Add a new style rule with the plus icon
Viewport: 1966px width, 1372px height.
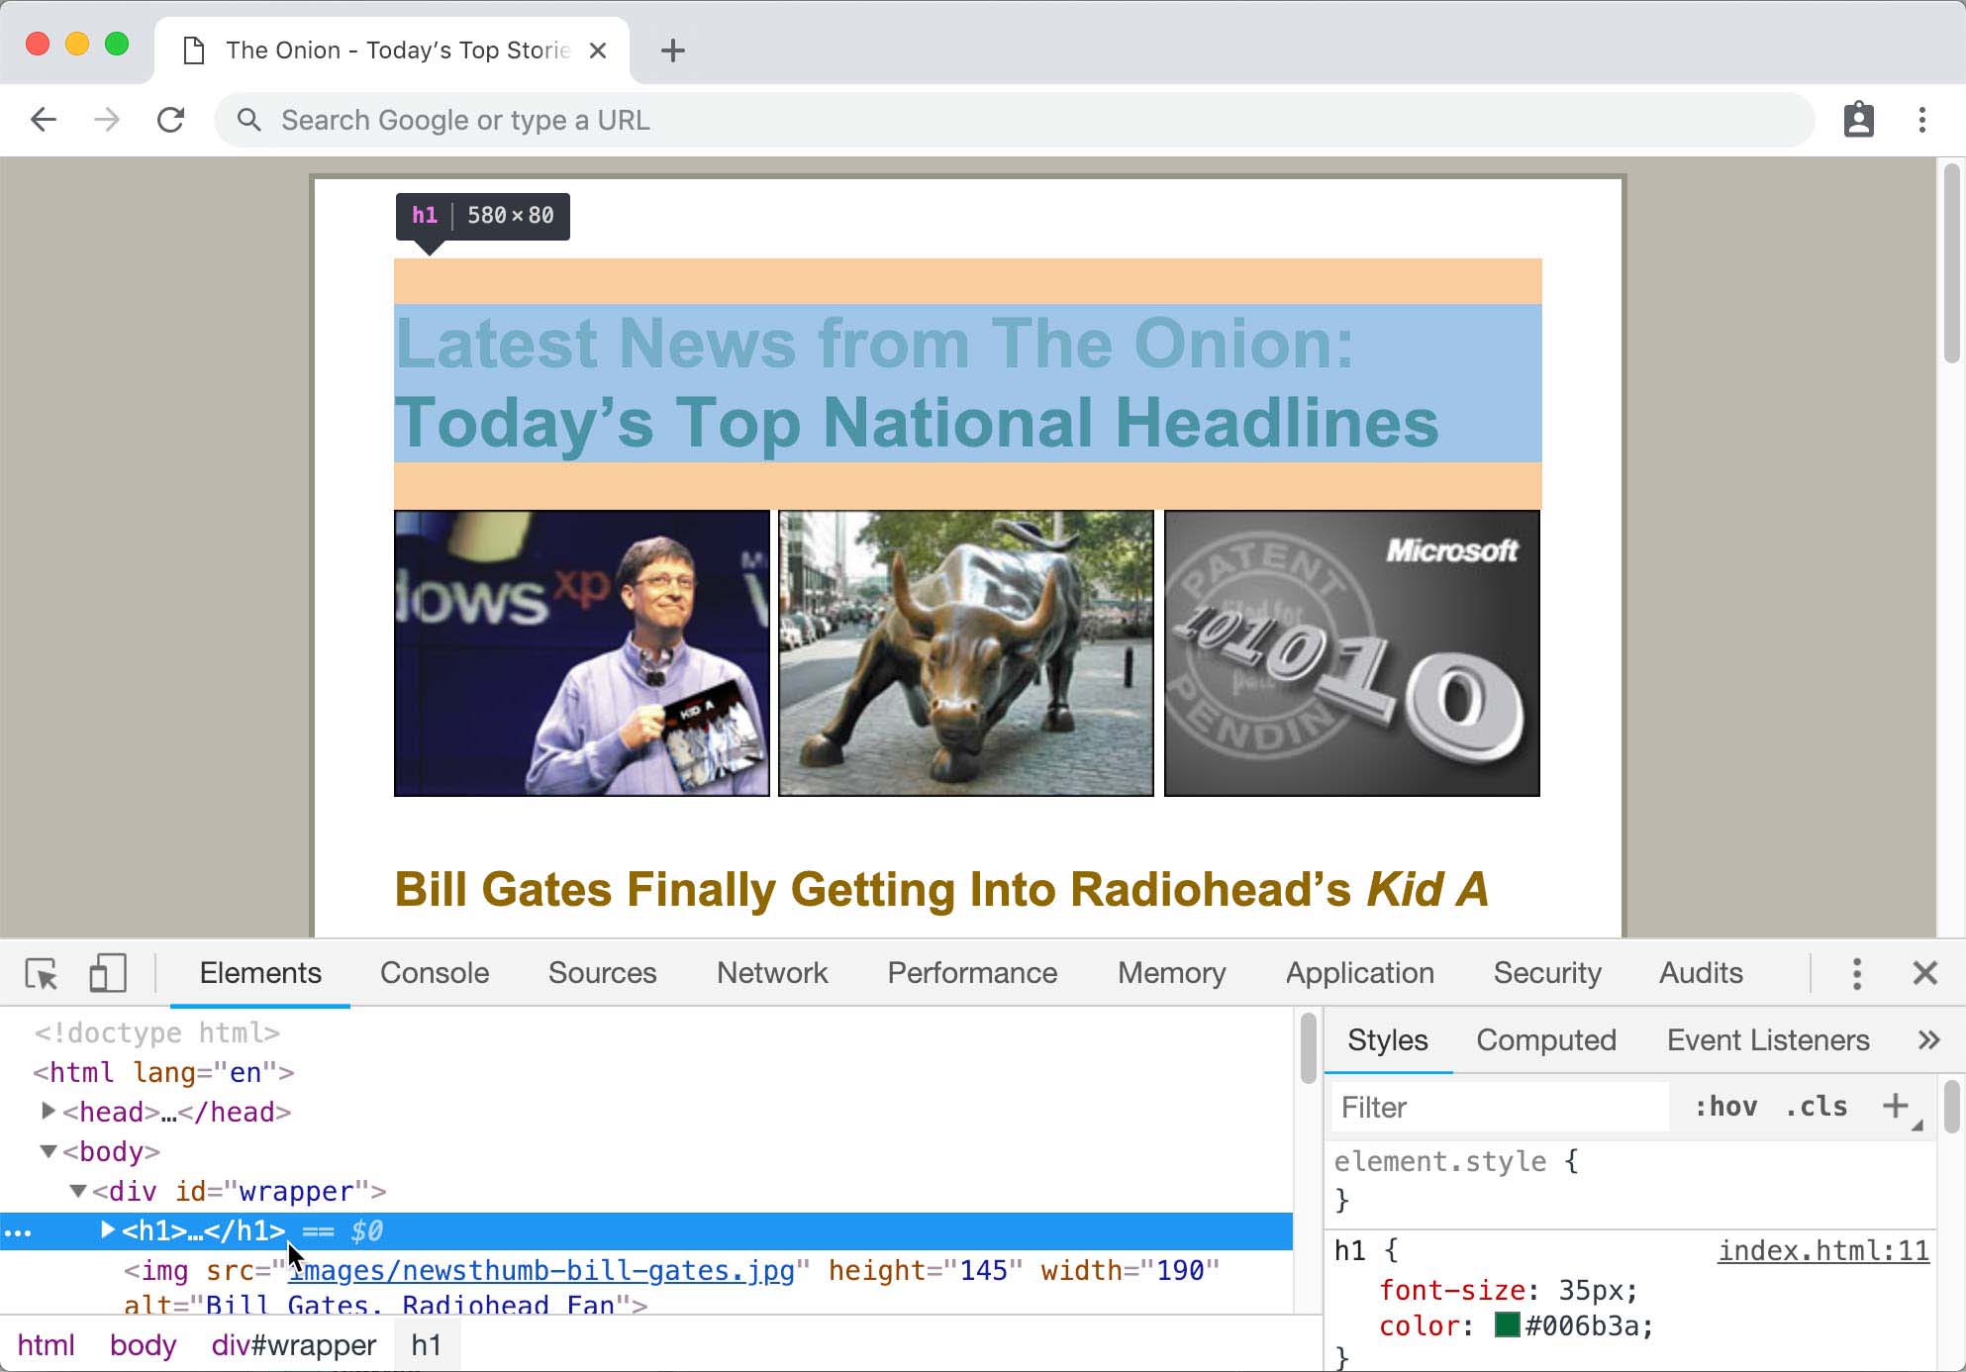coord(1896,1107)
